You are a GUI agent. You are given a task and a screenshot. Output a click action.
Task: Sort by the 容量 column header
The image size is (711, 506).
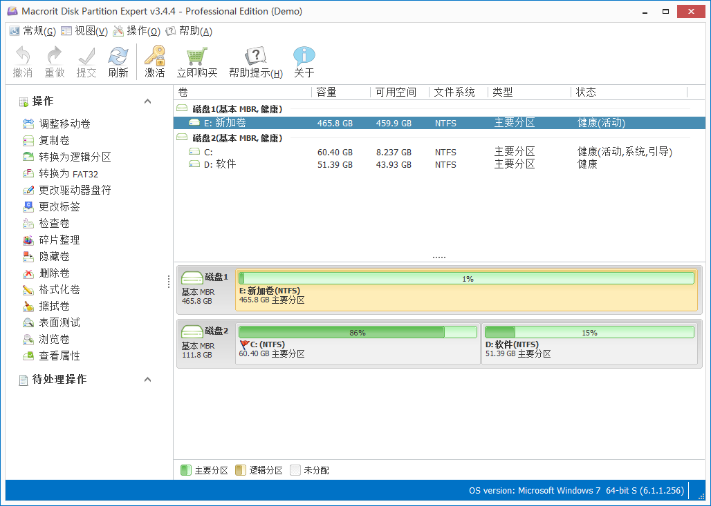pyautogui.click(x=341, y=93)
